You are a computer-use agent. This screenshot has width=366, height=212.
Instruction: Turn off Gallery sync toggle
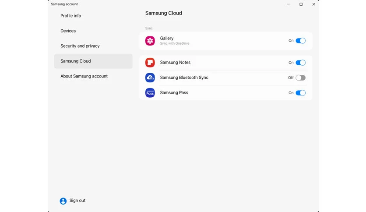[300, 41]
